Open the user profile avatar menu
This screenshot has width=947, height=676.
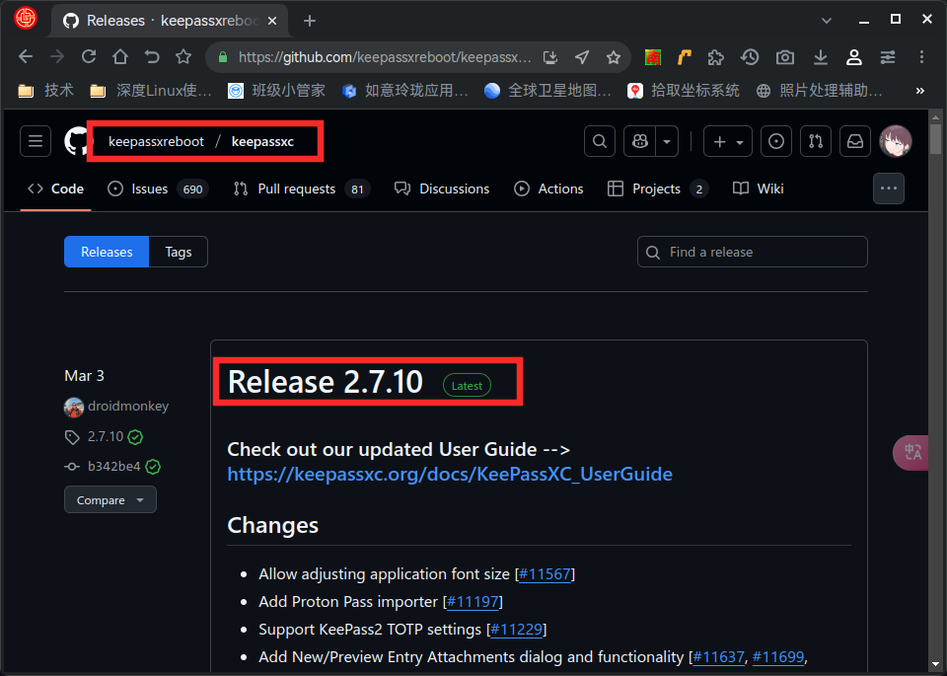pyautogui.click(x=896, y=141)
